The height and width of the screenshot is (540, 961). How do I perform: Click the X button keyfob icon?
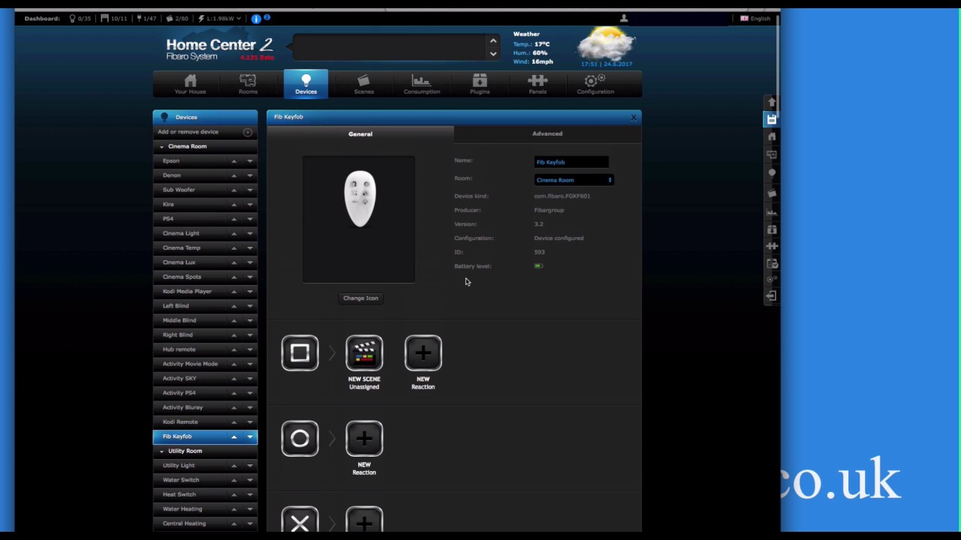click(300, 520)
